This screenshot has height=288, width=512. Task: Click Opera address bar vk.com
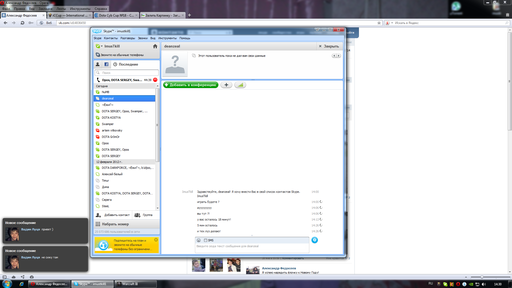(x=216, y=23)
